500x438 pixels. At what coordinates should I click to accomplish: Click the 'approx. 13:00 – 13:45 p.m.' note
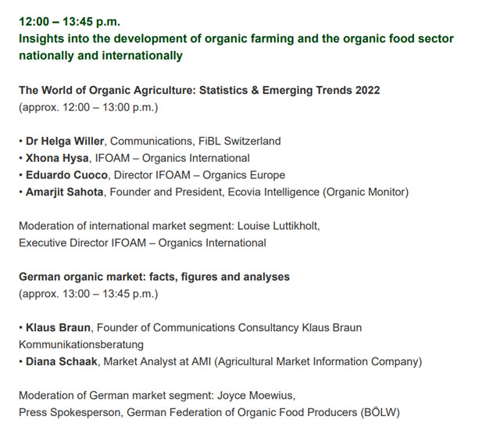(88, 294)
